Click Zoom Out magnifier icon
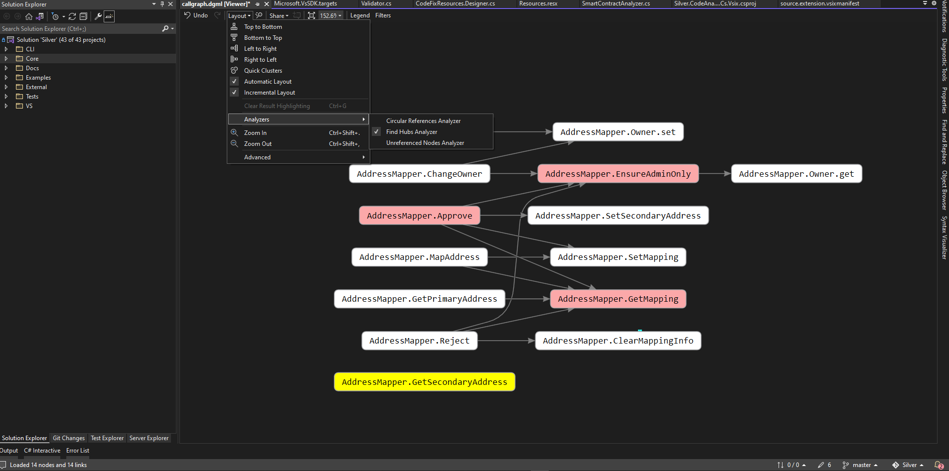This screenshot has width=949, height=471. (x=234, y=143)
